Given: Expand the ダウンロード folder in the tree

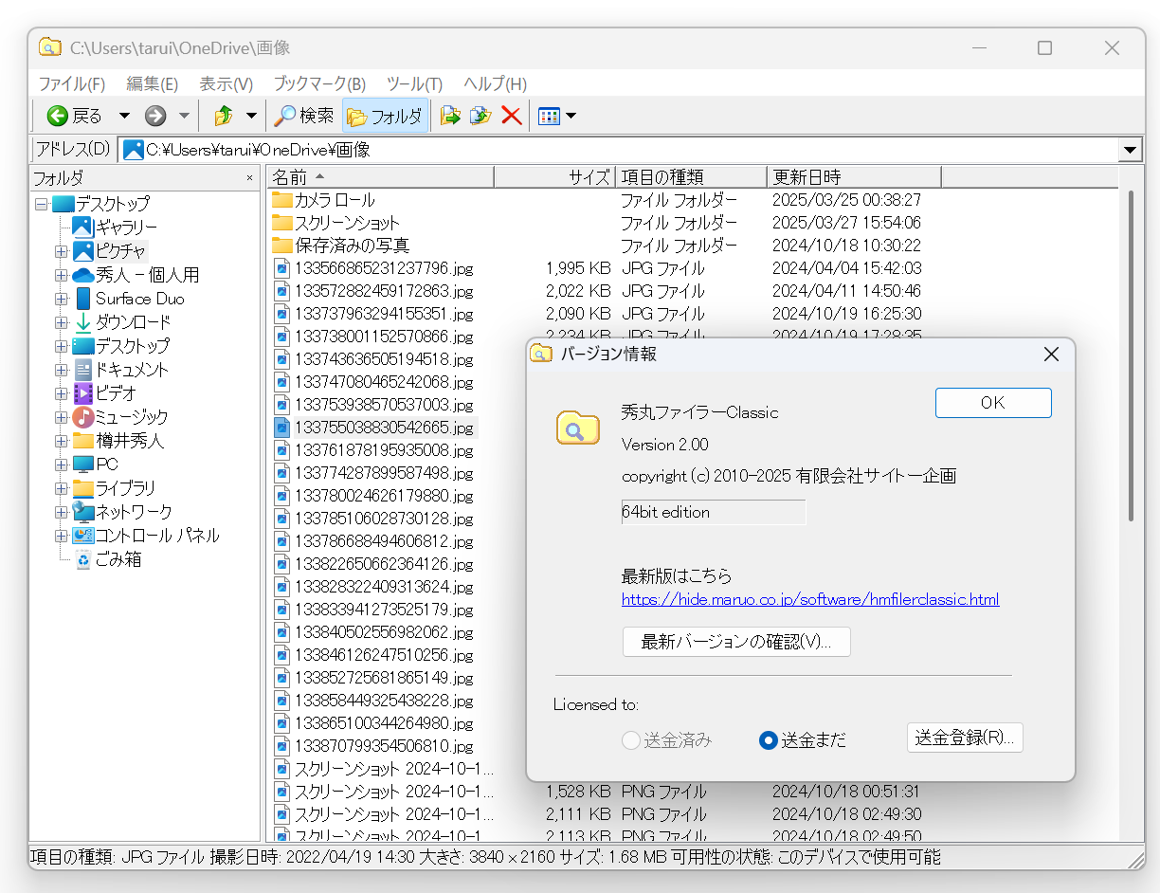Looking at the screenshot, I should (x=61, y=322).
